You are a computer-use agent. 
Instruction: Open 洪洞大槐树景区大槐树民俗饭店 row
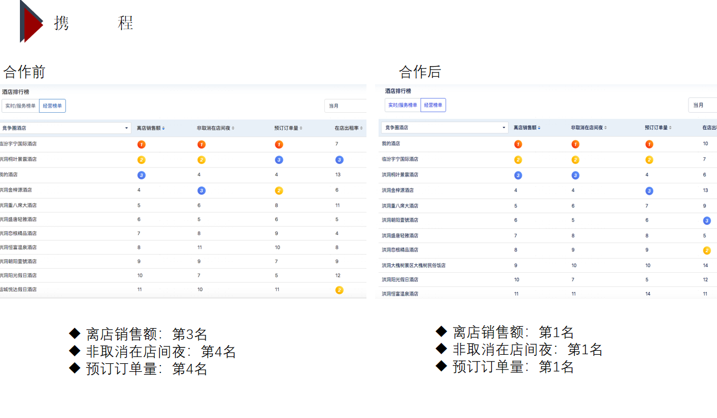click(x=413, y=265)
